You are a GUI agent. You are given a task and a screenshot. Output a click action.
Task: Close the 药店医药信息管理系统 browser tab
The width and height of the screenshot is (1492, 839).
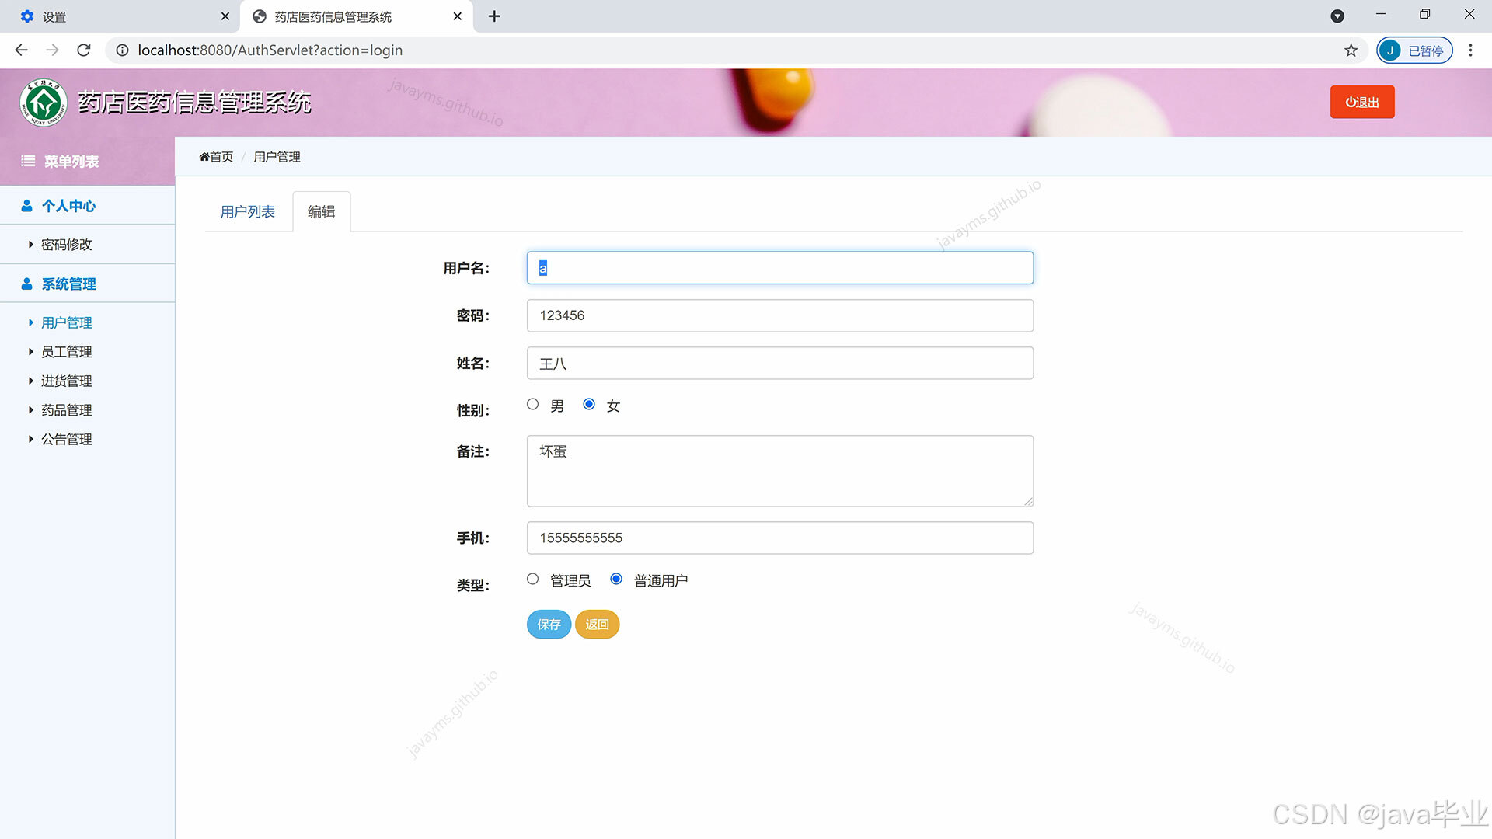[458, 16]
